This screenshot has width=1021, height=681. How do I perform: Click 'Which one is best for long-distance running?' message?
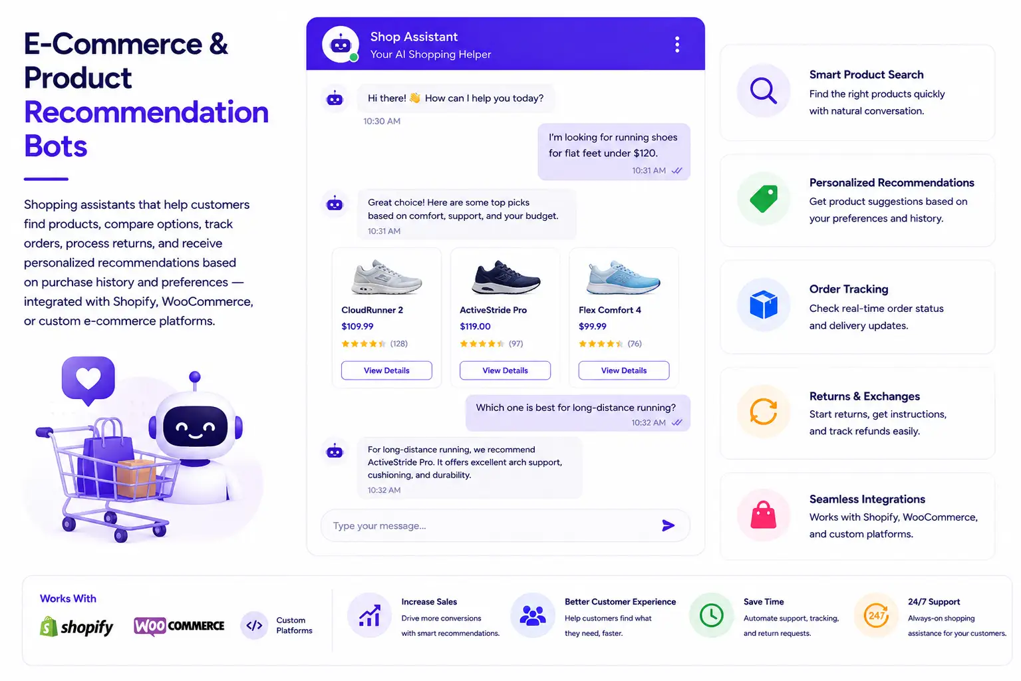(578, 413)
